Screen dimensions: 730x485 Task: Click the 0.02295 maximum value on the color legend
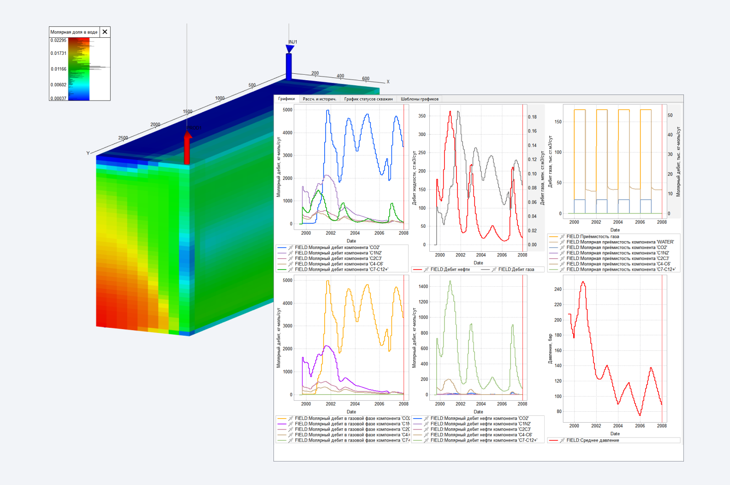pos(59,40)
